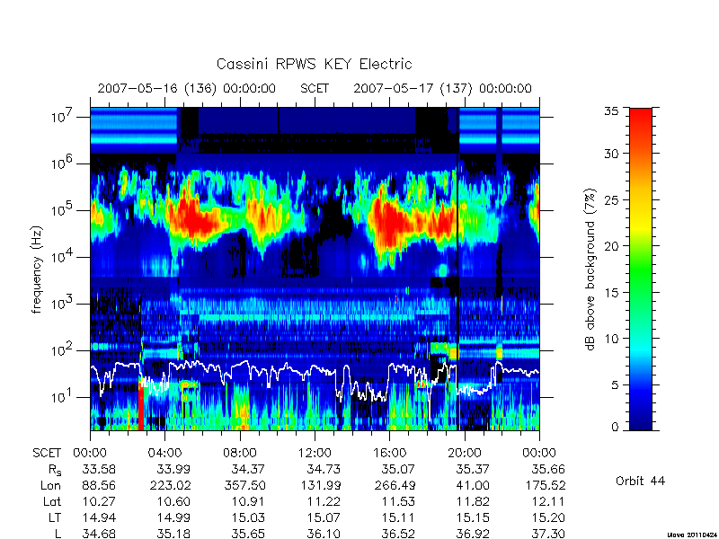
Task: Click the LT value 15.11
Action: (398, 517)
